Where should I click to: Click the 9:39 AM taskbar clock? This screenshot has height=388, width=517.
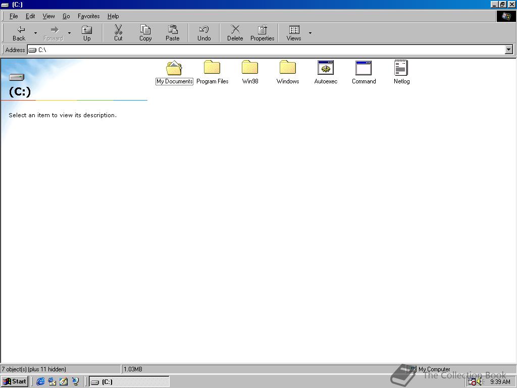tap(500, 382)
